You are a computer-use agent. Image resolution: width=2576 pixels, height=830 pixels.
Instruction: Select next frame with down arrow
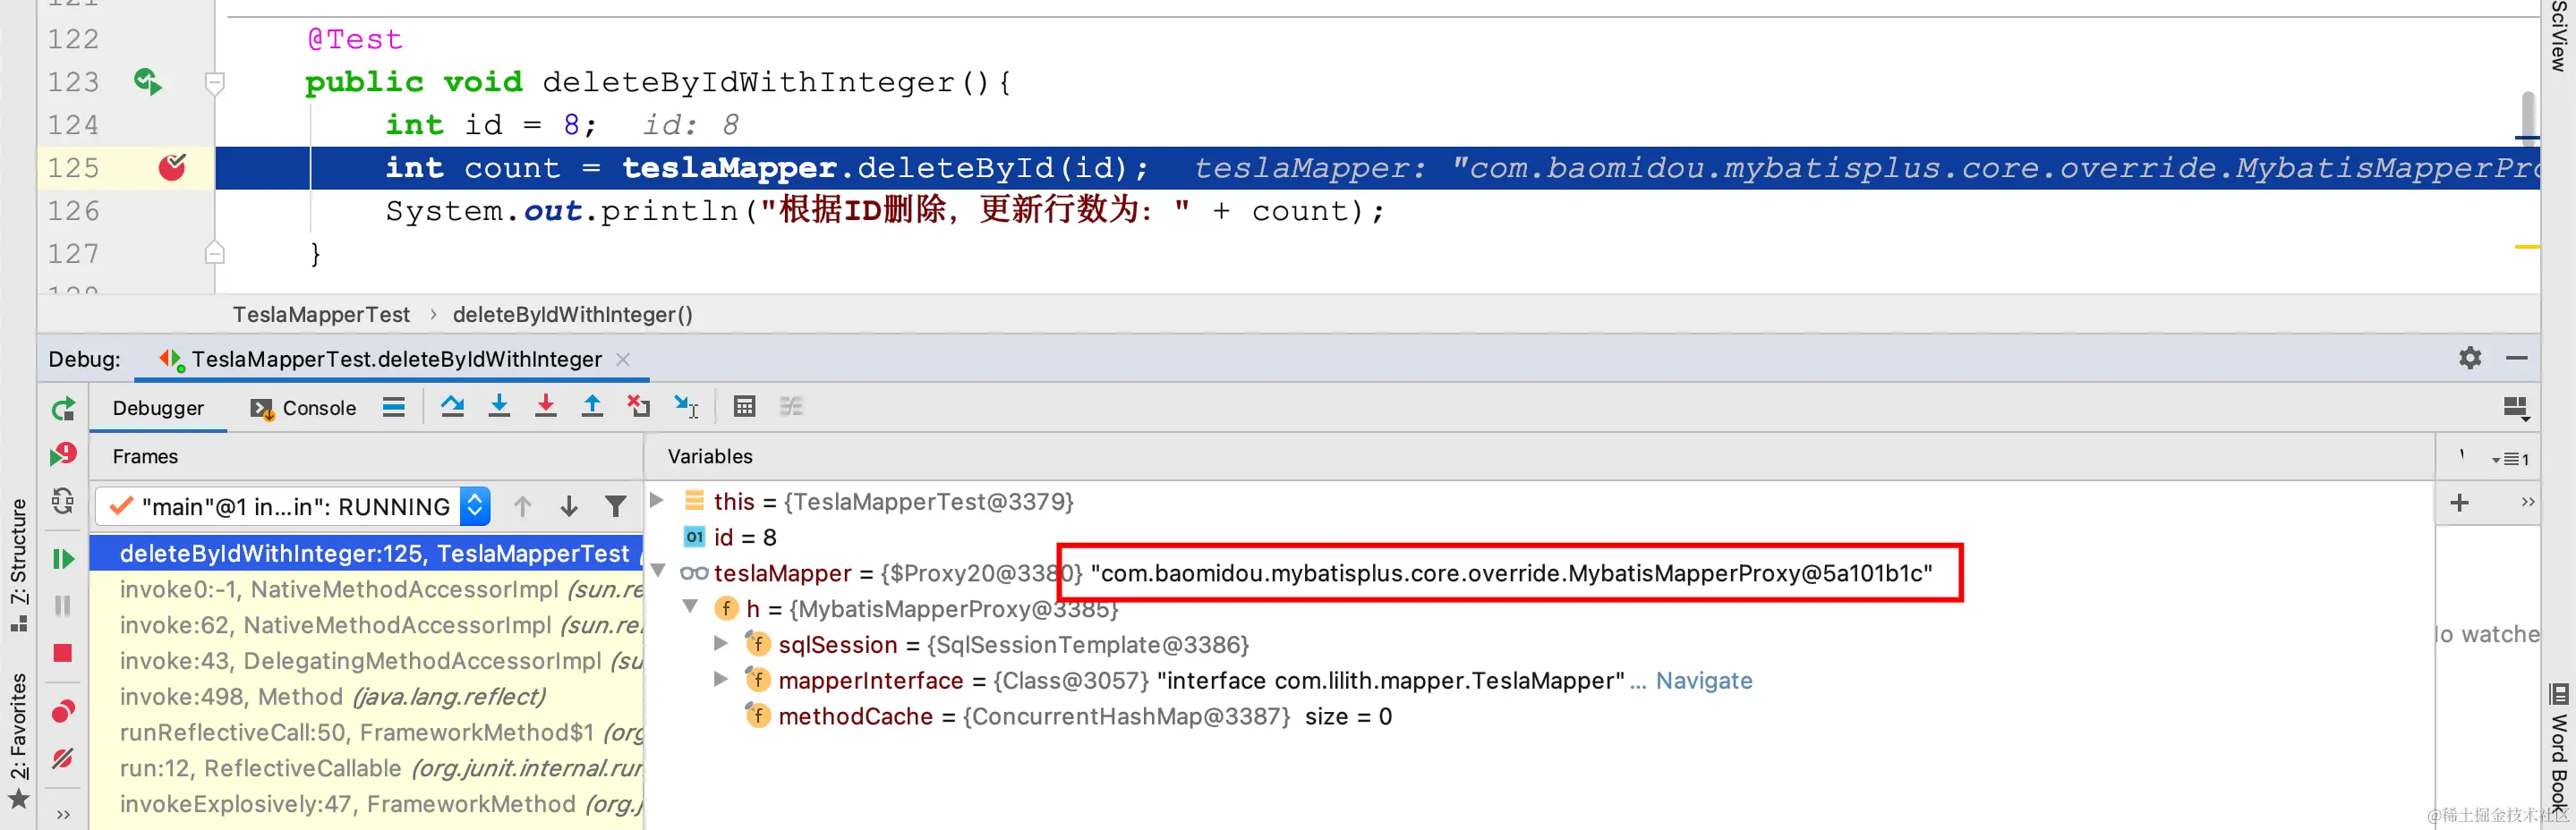[569, 506]
